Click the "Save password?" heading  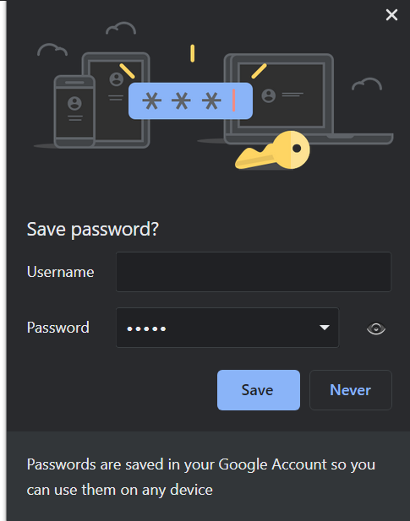tap(93, 230)
